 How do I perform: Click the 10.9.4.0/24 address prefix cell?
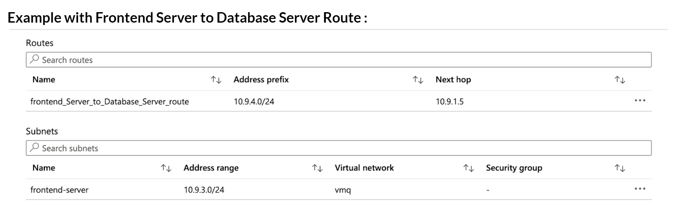click(x=254, y=102)
